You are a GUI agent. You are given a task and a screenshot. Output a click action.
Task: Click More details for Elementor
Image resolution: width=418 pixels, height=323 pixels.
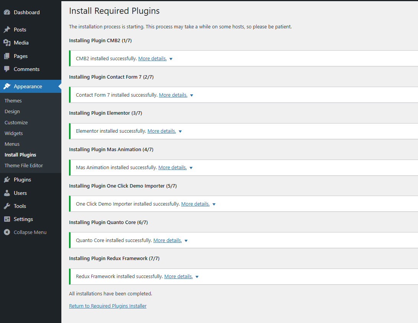(161, 131)
